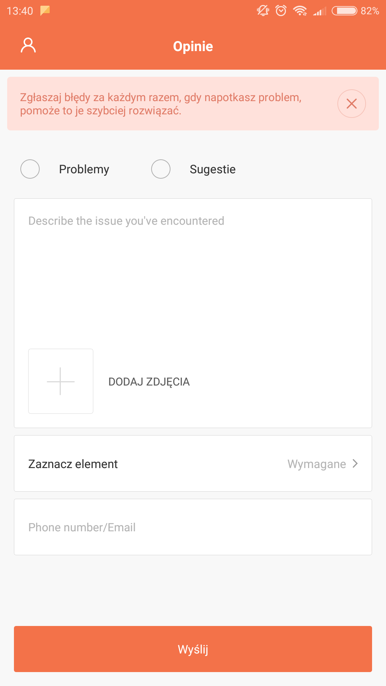The width and height of the screenshot is (386, 686).
Task: Dismiss the error reporting tip banner
Action: [351, 104]
